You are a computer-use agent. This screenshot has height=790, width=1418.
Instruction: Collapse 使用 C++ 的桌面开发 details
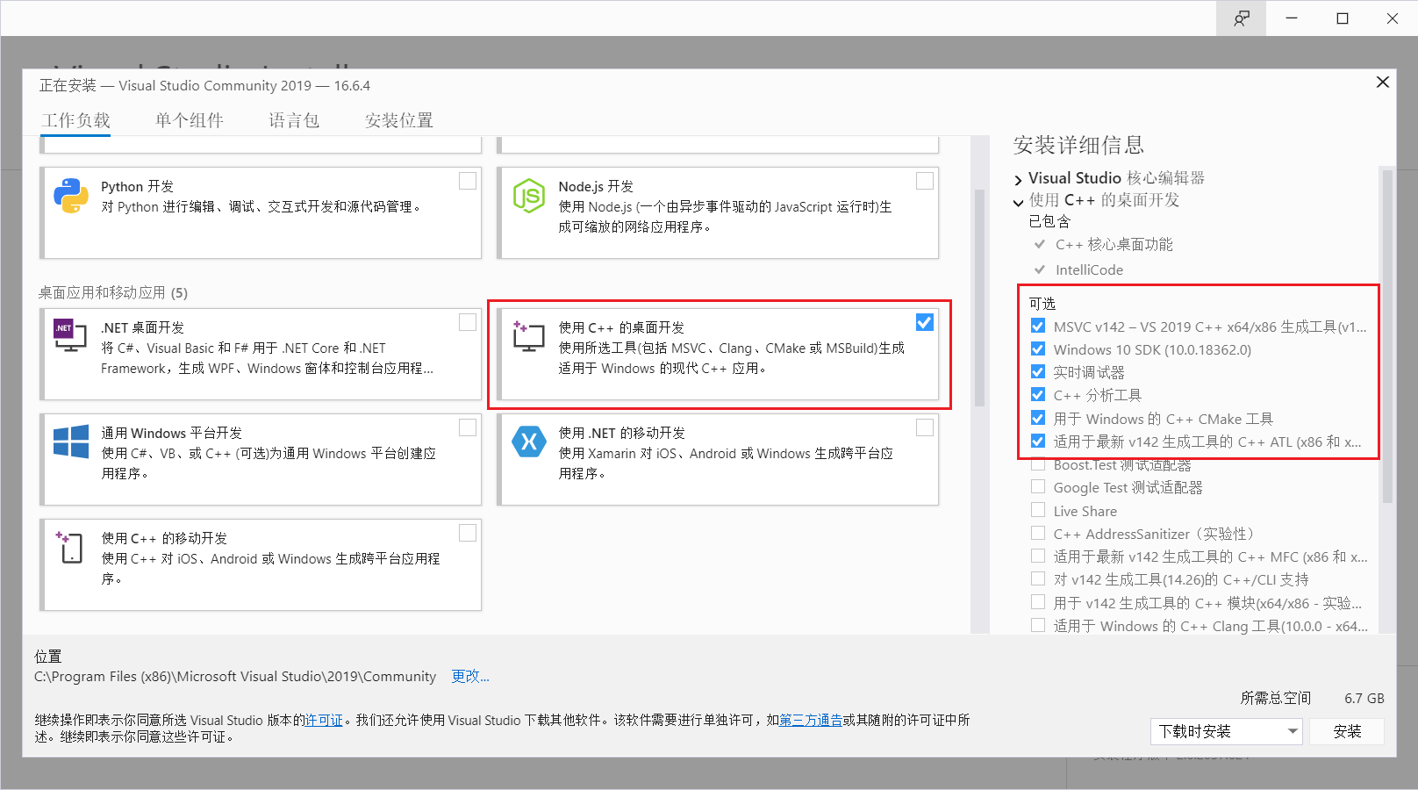[1018, 202]
